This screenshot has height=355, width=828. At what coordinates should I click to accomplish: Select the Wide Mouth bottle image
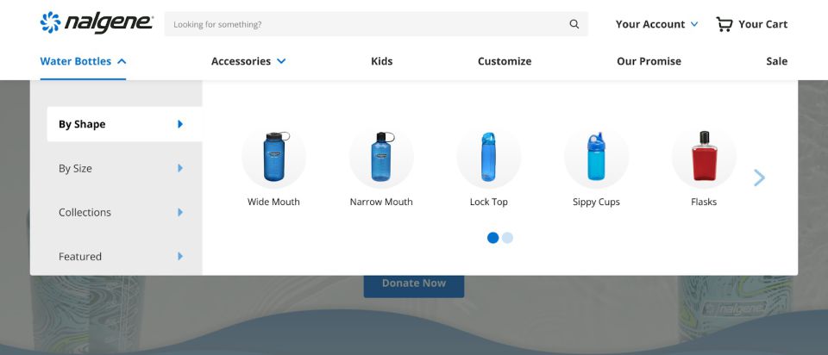coord(273,157)
